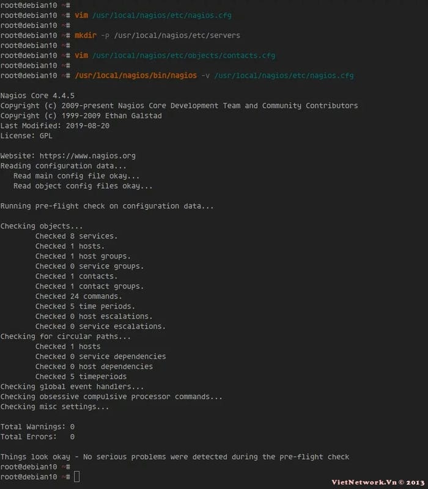Viewport: 428px width, 489px height.
Task: Click the Total Warnings: 0 line
Action: pos(37,427)
